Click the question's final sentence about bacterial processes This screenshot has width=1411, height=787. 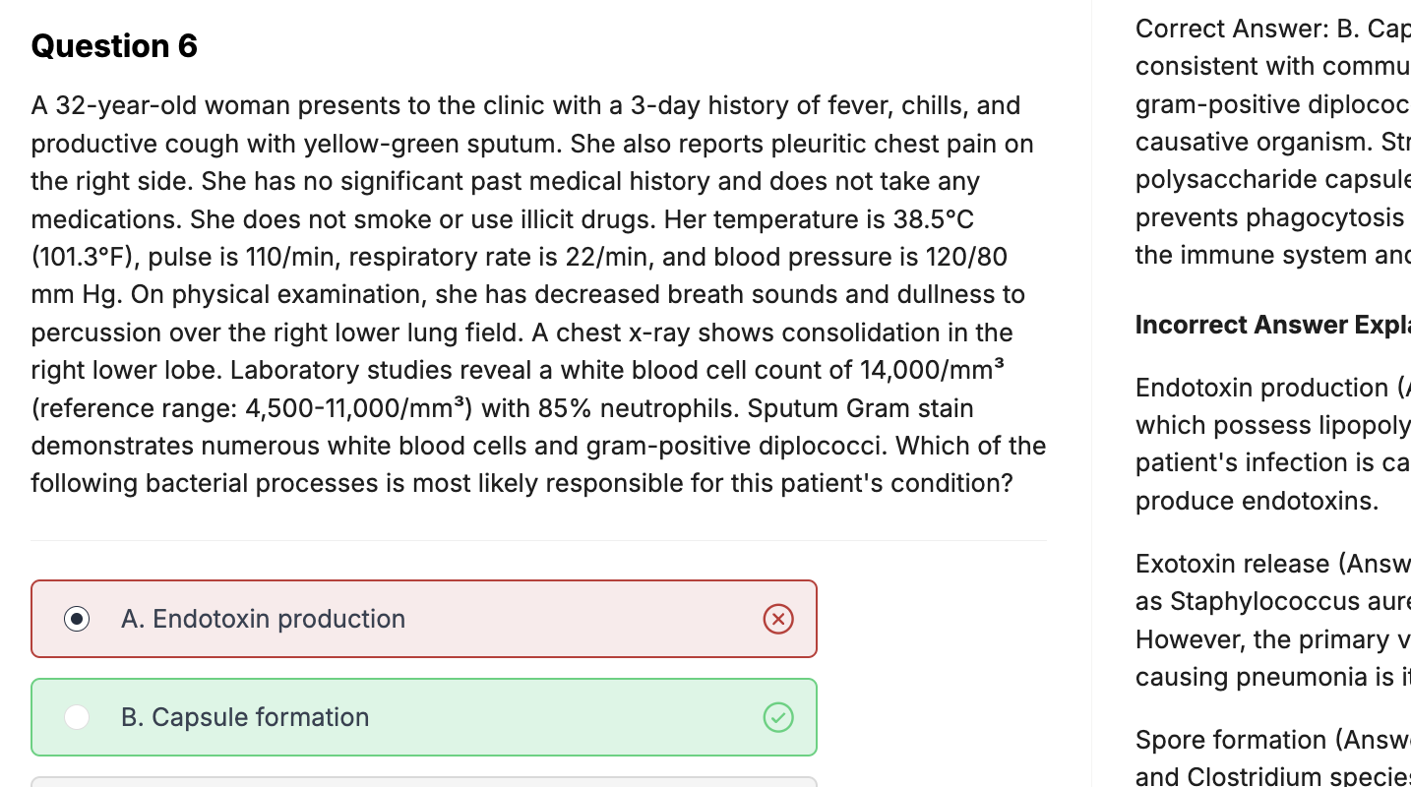pyautogui.click(x=521, y=483)
